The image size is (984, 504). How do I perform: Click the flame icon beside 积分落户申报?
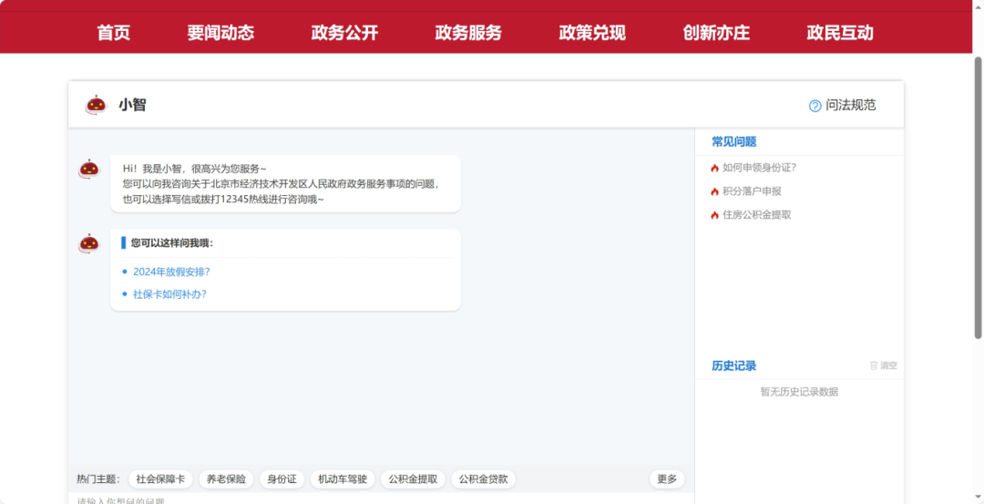714,191
